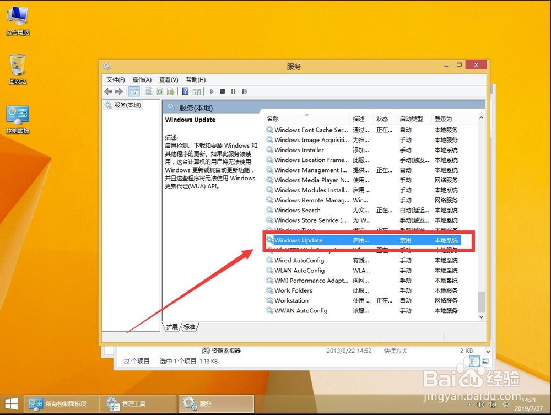Click the gear icon beside Windows Installer
Screen dimensions: 551x415
[x=269, y=150]
